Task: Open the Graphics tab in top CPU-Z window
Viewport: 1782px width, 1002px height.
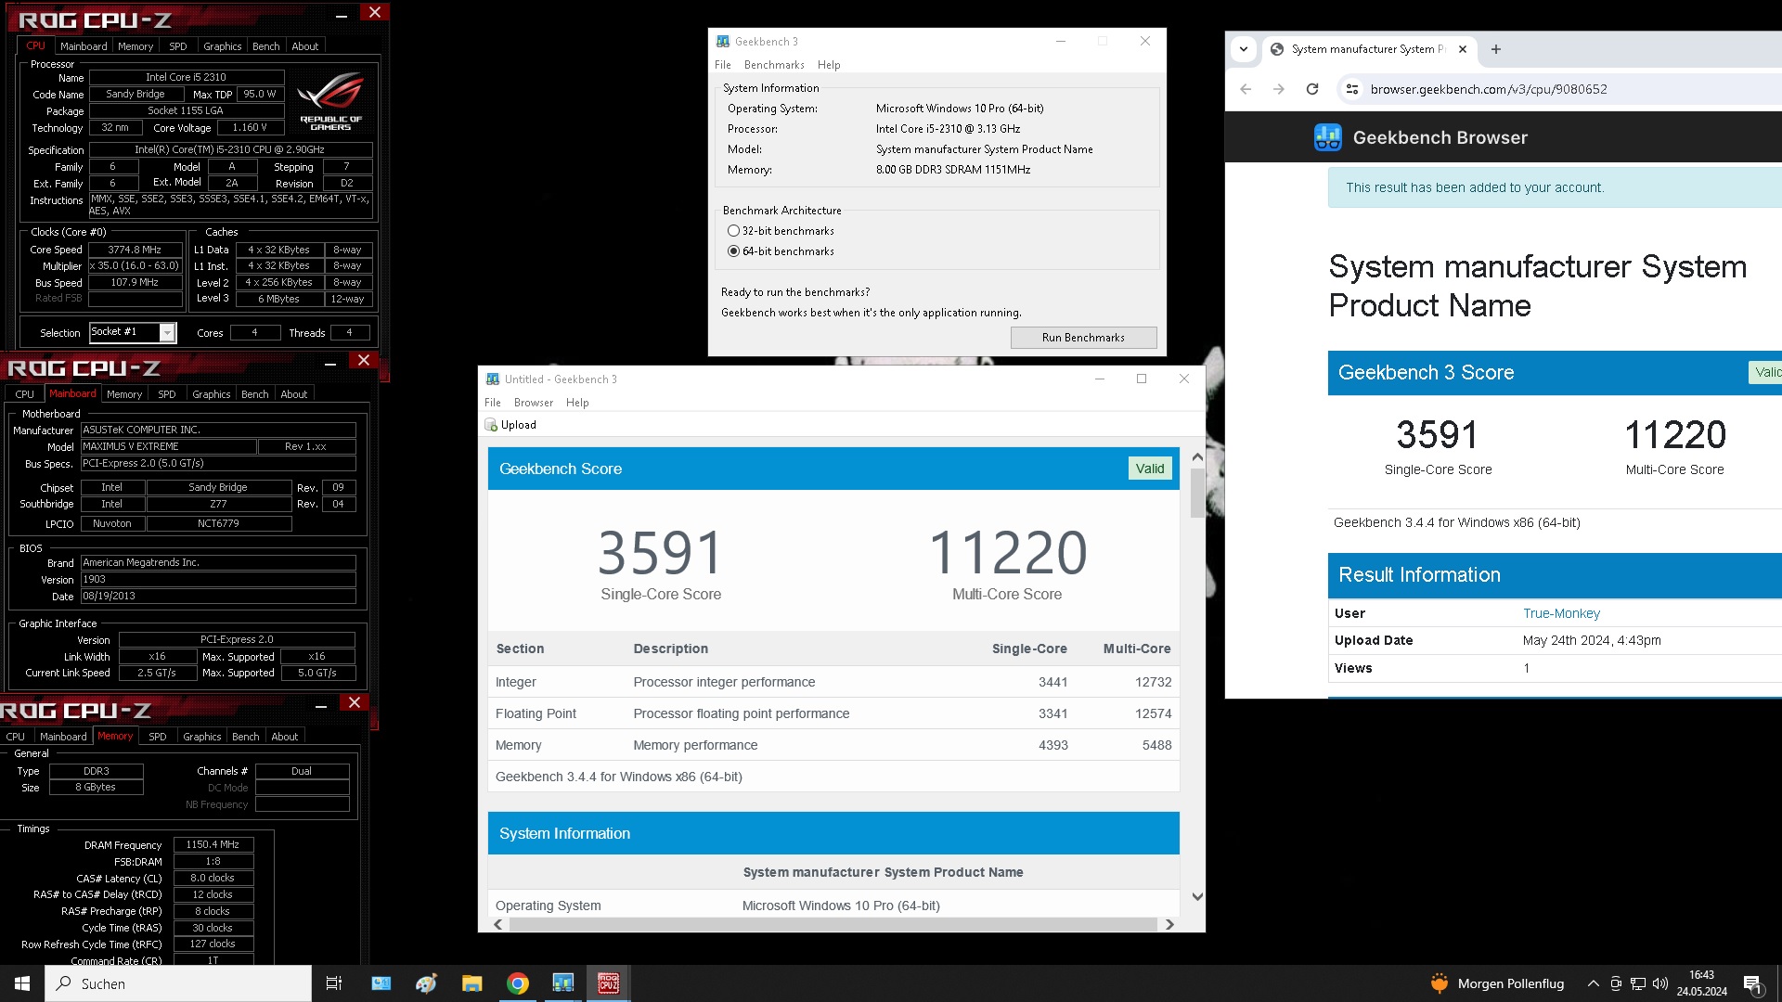Action: pos(223,46)
